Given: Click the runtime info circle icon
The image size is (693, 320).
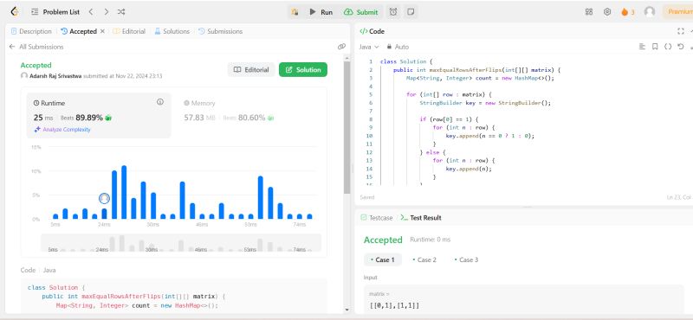Looking at the screenshot, I should pos(160,102).
